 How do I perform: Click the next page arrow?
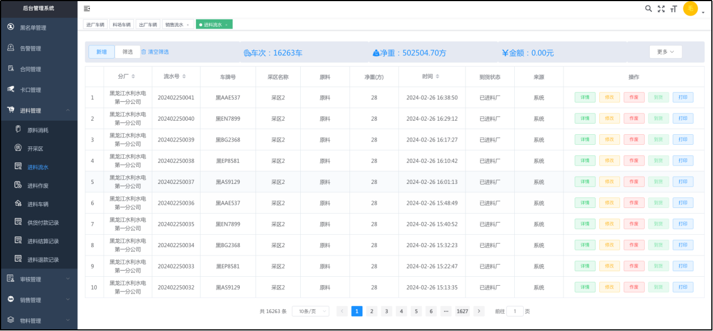(479, 311)
